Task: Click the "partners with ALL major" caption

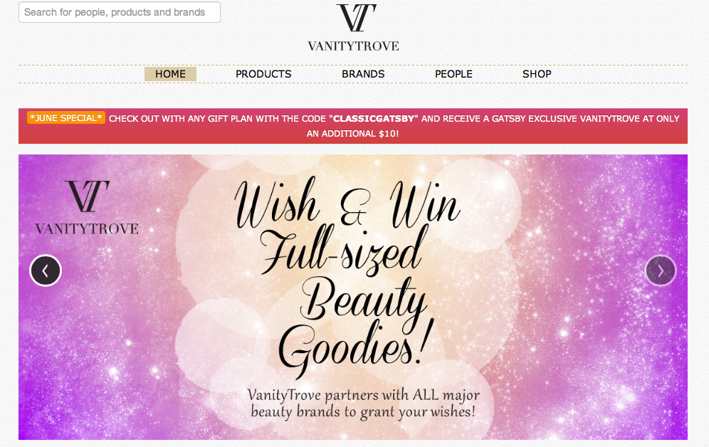Action: 402,395
